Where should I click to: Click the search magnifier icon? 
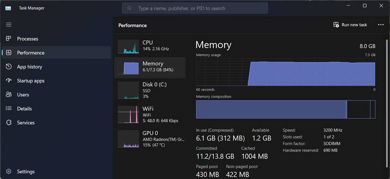click(x=130, y=8)
